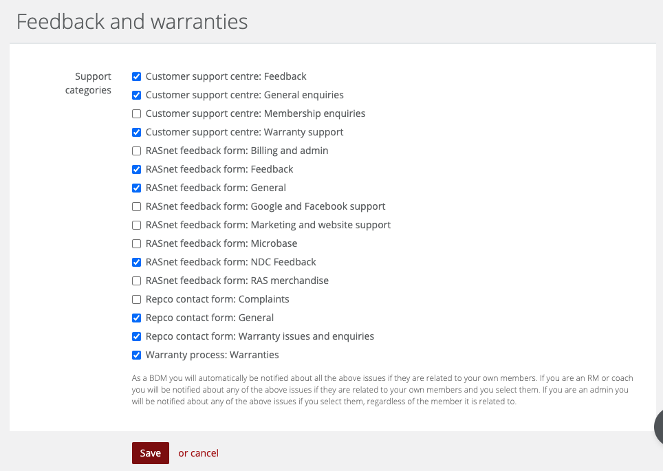Uncheck Warranty process: Warranties checkbox
This screenshot has width=663, height=471.
click(x=136, y=355)
